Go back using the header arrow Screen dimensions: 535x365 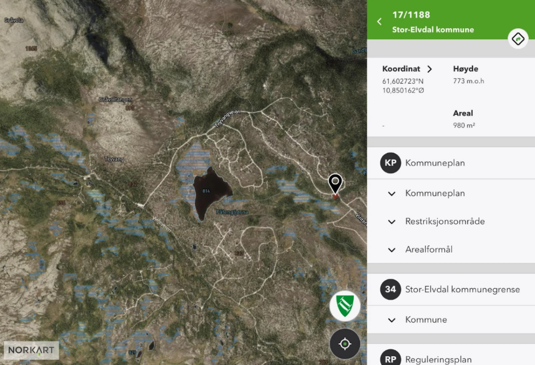pyautogui.click(x=379, y=21)
